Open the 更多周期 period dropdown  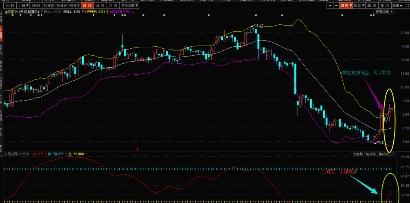tap(130, 5)
